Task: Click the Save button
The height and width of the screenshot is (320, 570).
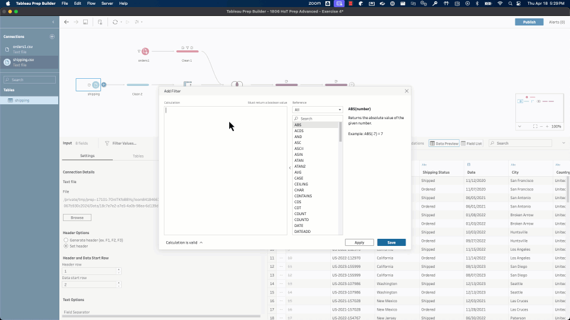Action: (x=391, y=242)
